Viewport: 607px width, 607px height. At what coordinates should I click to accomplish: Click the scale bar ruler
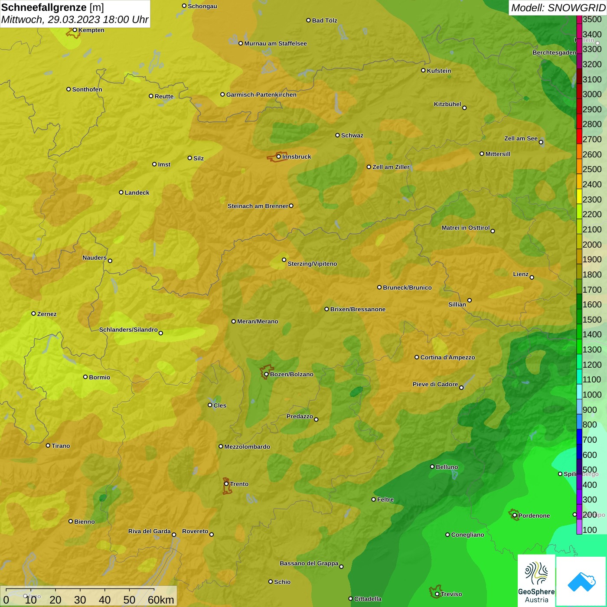80,589
